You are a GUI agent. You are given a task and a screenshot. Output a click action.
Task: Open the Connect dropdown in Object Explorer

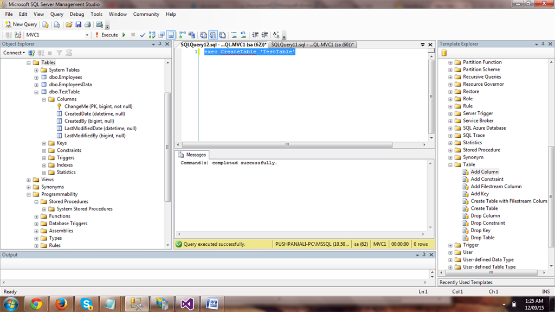[x=14, y=53]
